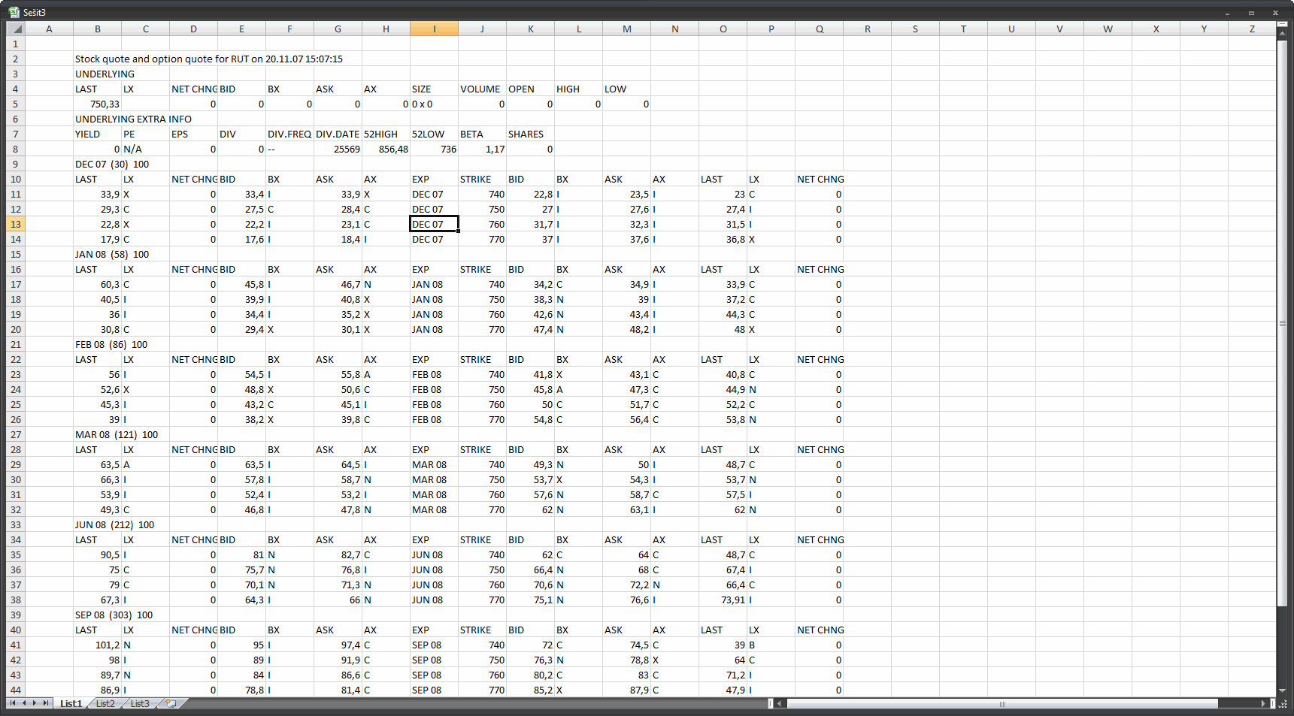Select the 63,5 cell in column B, row 29
This screenshot has width=1294, height=716.
(x=97, y=464)
